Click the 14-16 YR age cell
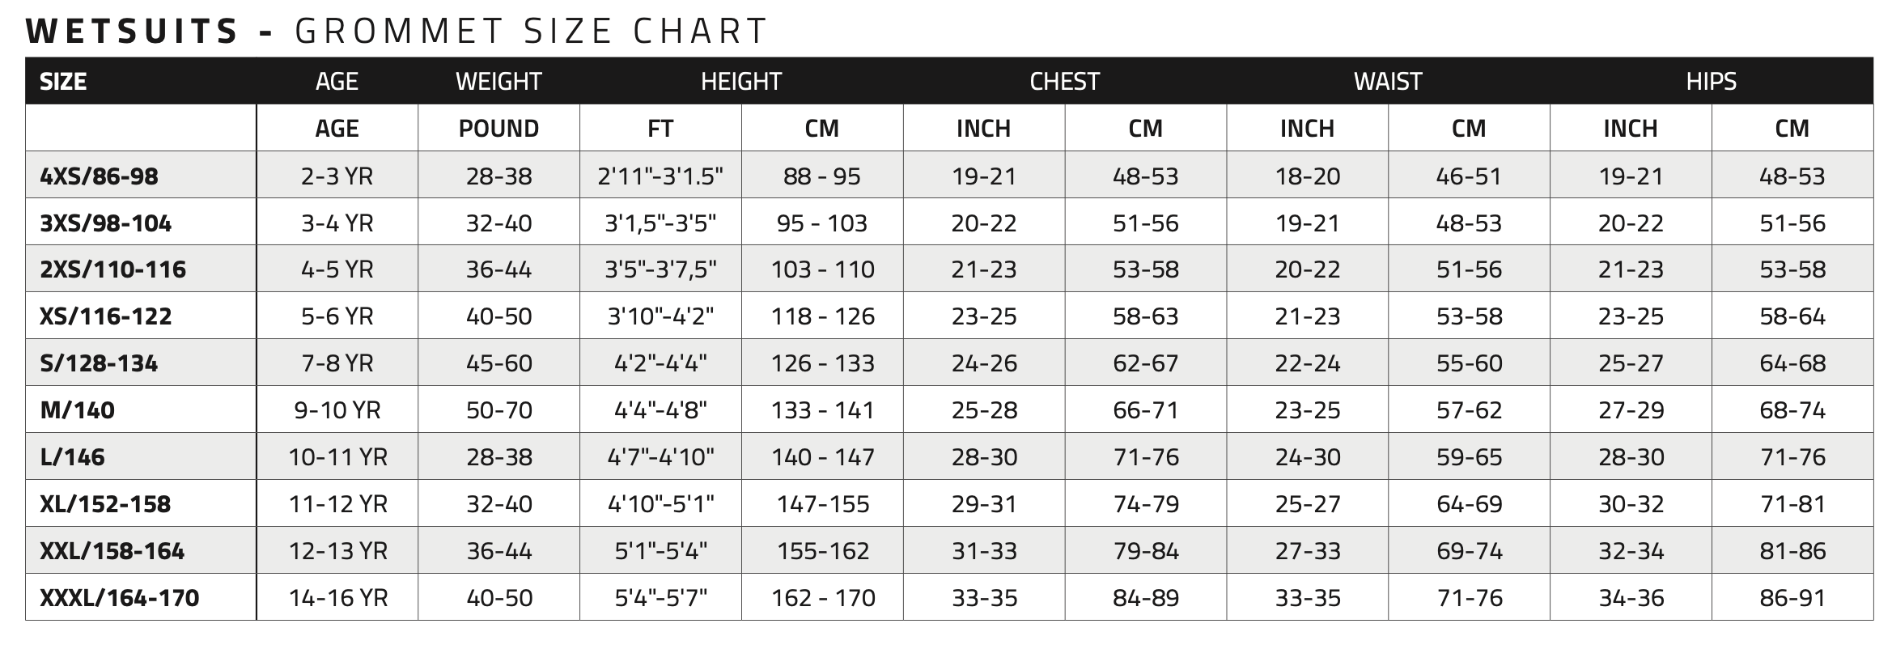This screenshot has width=1892, height=649. point(338,598)
